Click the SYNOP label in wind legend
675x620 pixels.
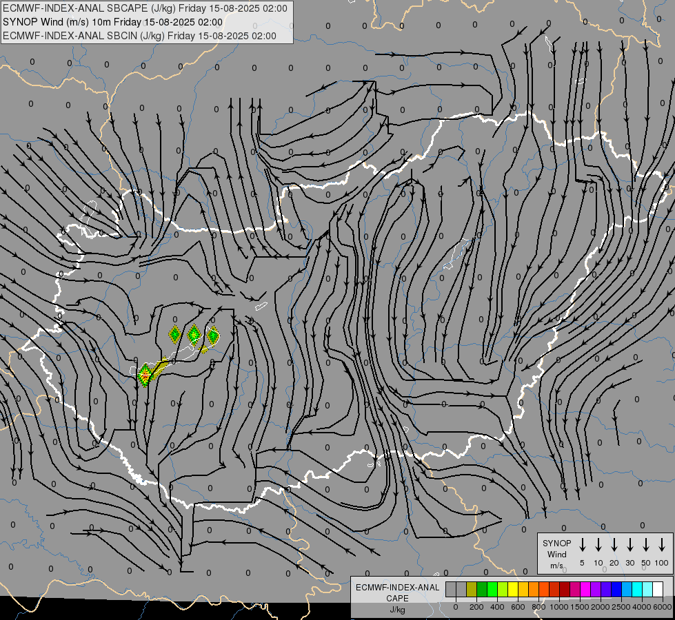coord(556,543)
